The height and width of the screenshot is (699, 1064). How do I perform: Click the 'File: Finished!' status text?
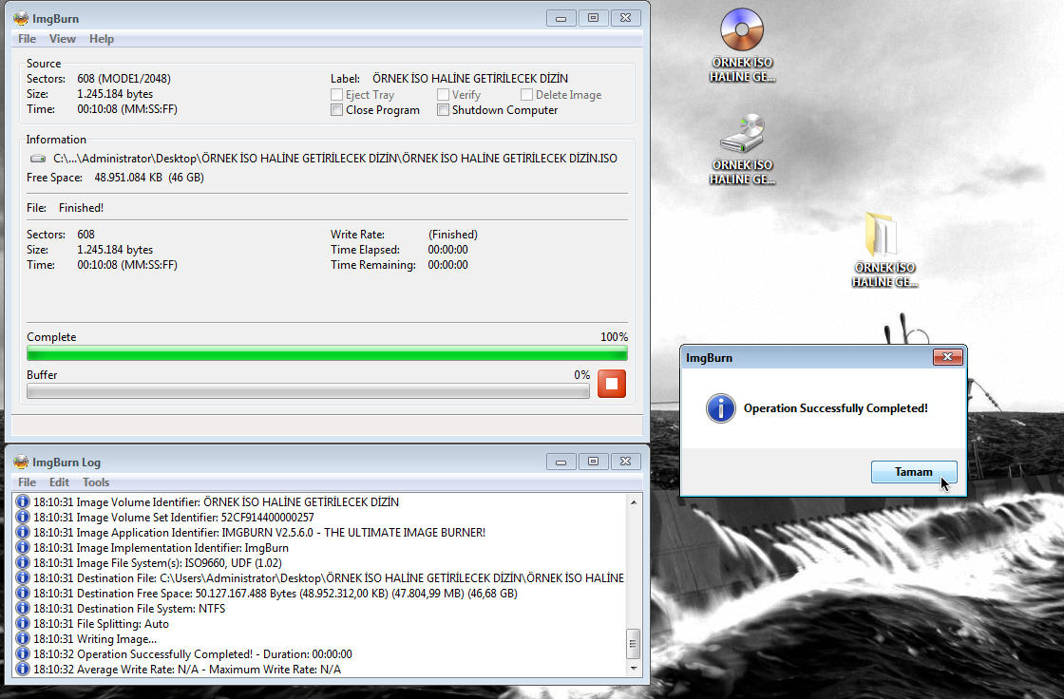[x=66, y=208]
